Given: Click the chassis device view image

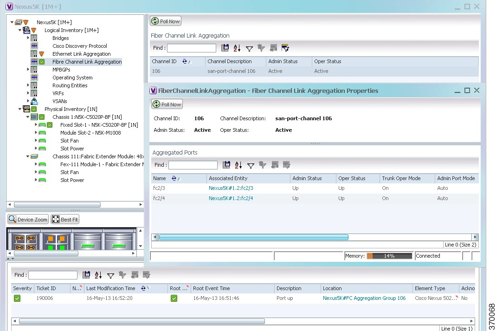Looking at the screenshot, I should tap(71, 239).
